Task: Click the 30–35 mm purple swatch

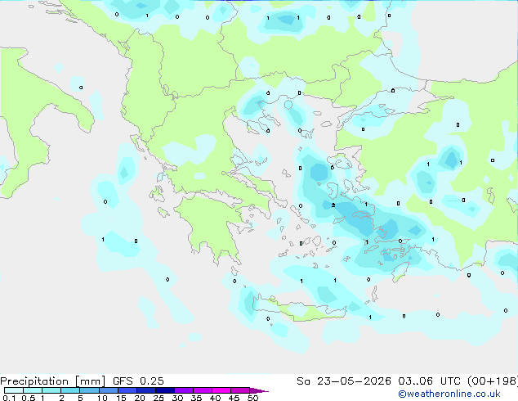Action: click(x=183, y=390)
